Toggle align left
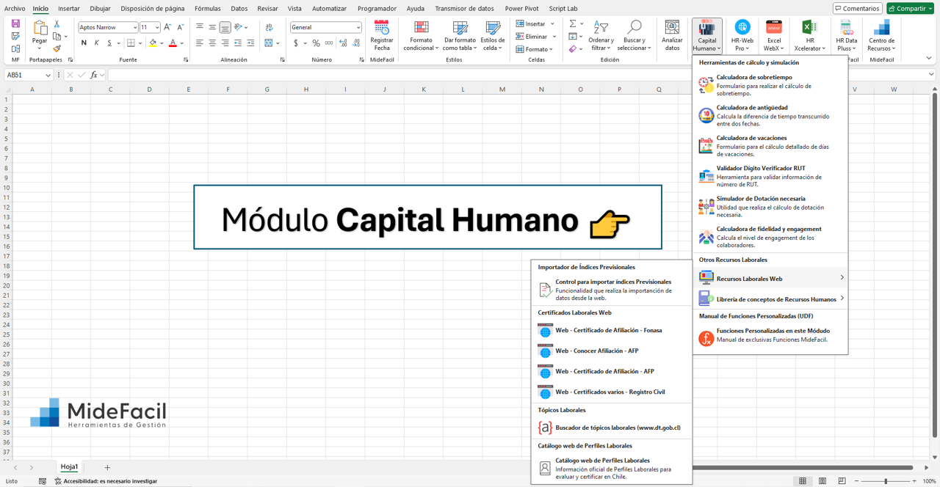 (x=200, y=43)
